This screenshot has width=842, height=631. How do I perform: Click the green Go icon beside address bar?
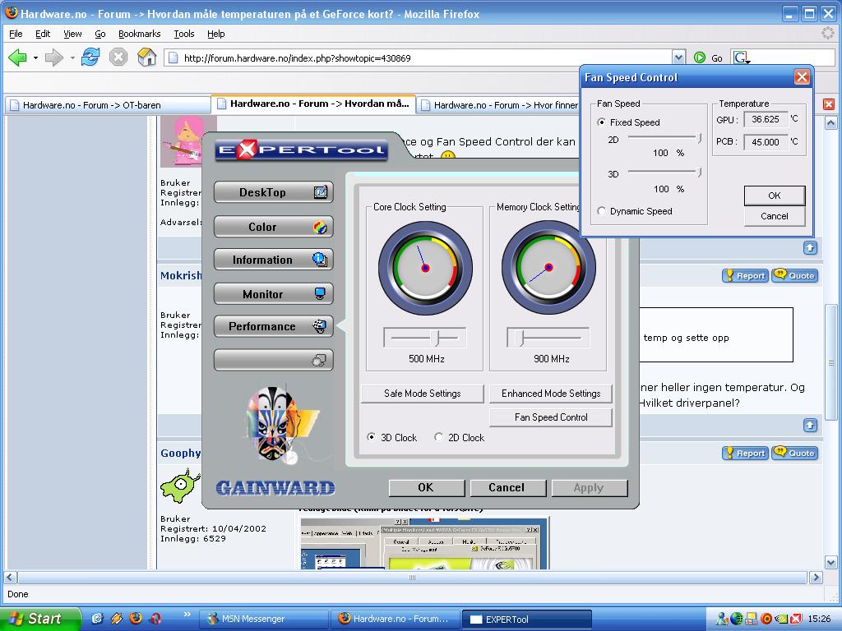(699, 58)
